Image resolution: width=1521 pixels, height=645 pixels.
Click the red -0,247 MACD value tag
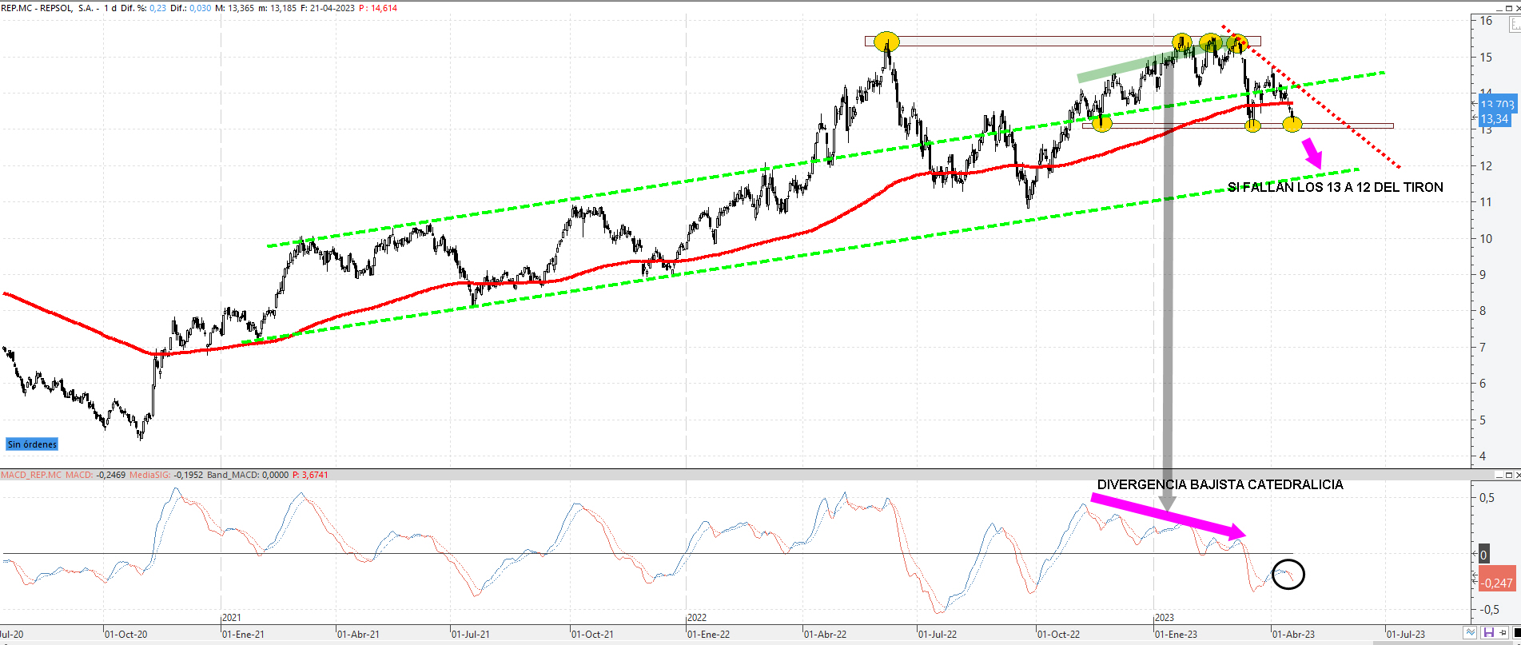point(1496,583)
